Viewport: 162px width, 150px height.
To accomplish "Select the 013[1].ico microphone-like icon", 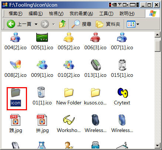I will point(95,65).
